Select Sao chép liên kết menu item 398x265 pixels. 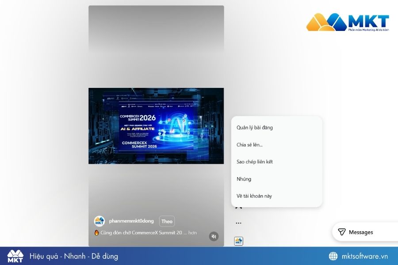click(x=255, y=162)
